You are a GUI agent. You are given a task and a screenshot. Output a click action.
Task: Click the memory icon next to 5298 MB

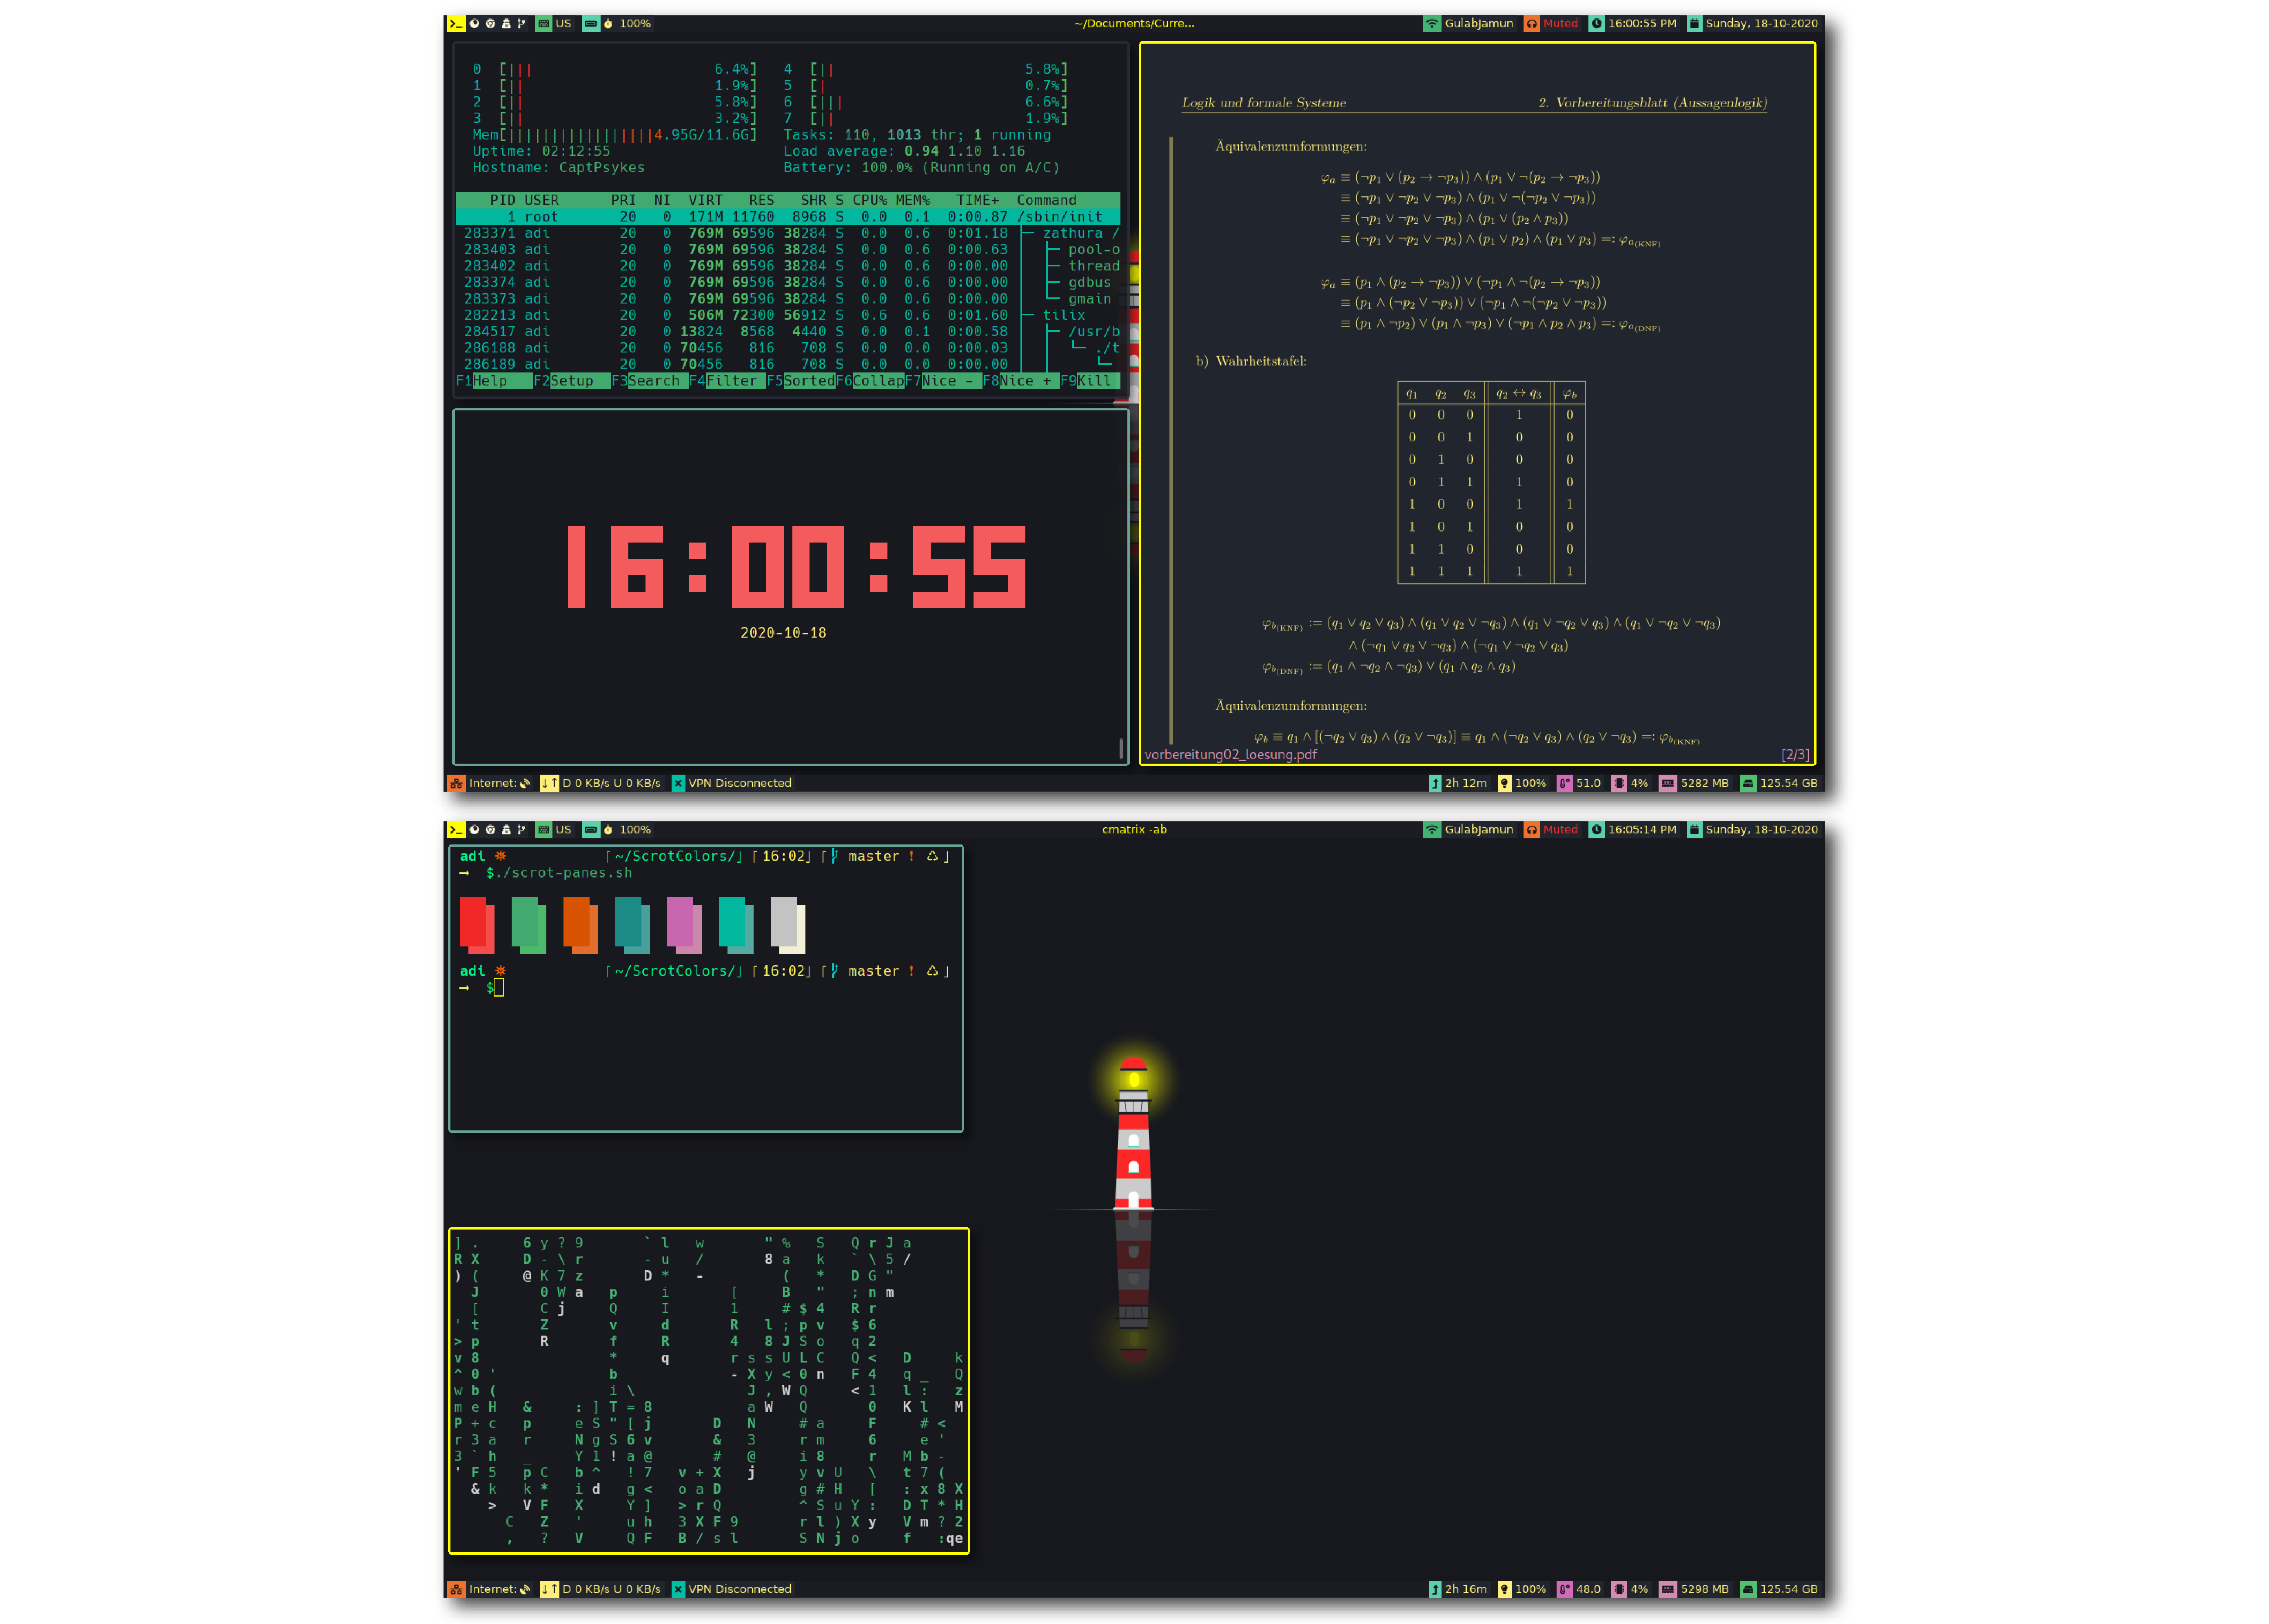pos(1667,1589)
